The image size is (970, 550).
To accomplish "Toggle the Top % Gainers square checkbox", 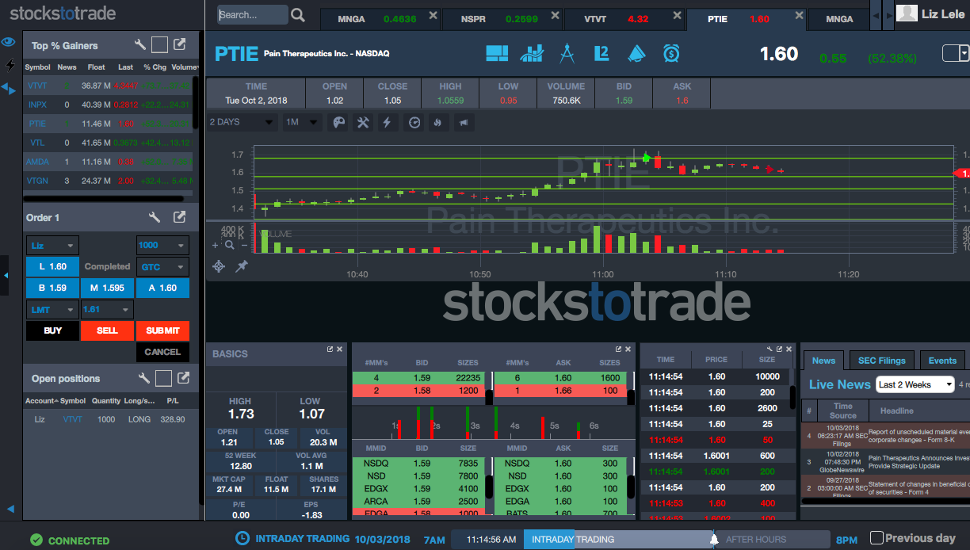I will 159,45.
